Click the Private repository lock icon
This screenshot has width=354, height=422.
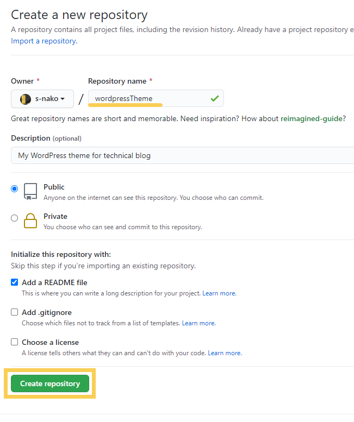pos(30,221)
